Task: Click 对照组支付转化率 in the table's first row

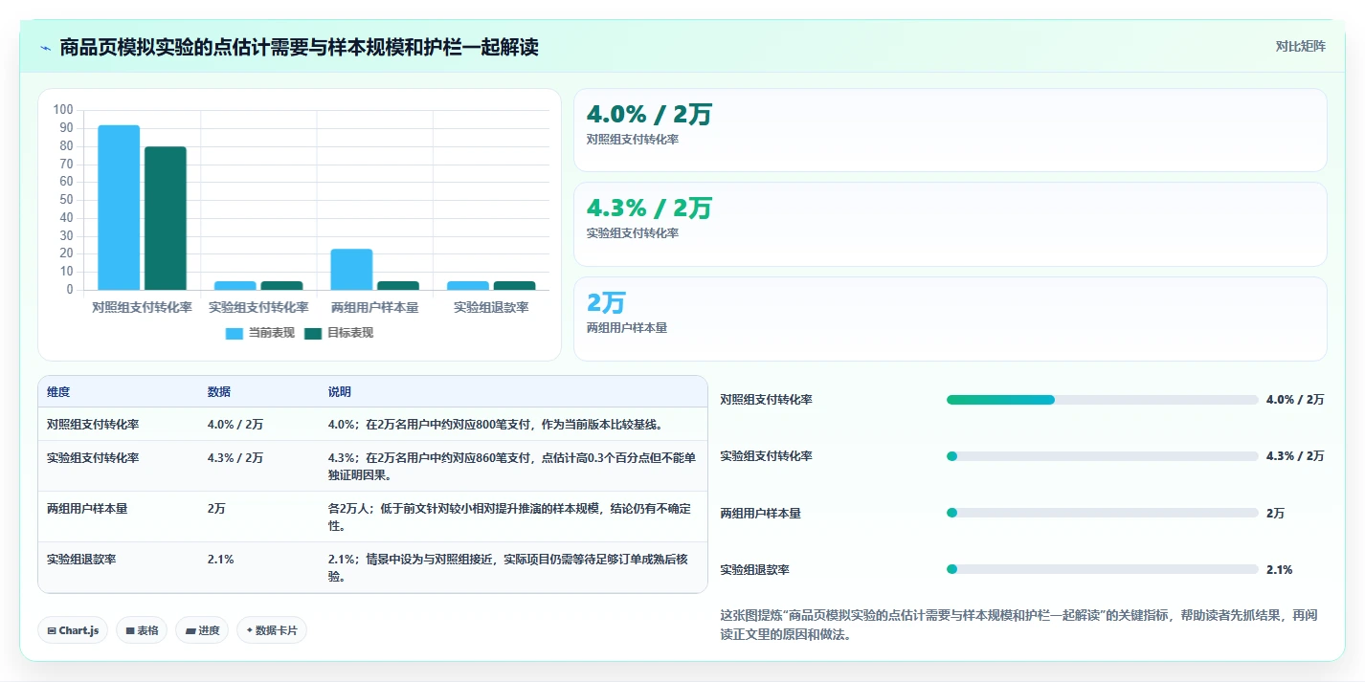Action: (93, 424)
